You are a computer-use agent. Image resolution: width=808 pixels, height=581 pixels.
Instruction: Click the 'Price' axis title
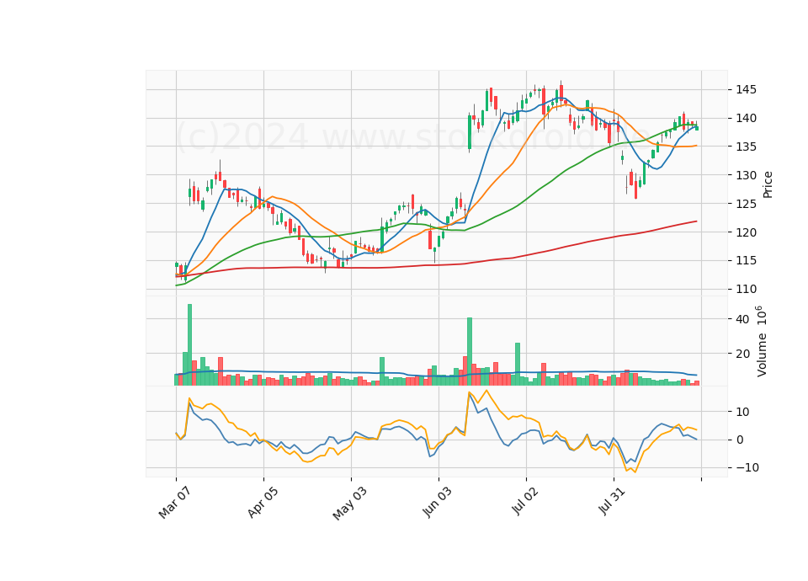coord(768,184)
